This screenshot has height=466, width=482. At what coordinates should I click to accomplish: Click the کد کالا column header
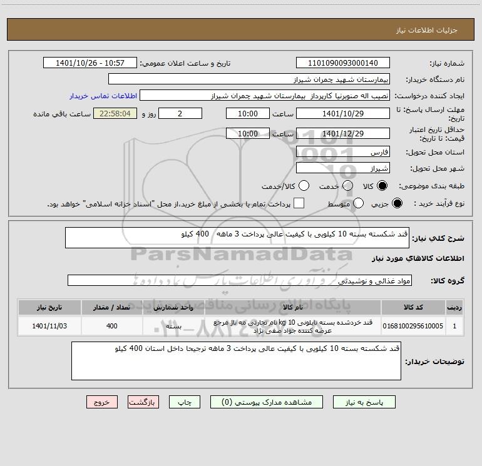coord(413,308)
